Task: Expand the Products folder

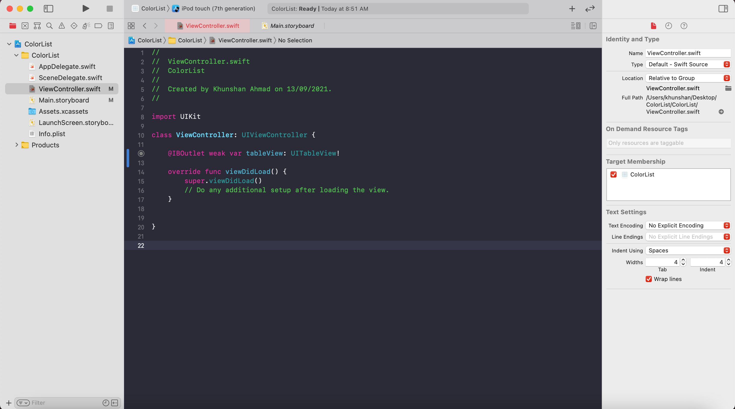Action: (x=17, y=145)
